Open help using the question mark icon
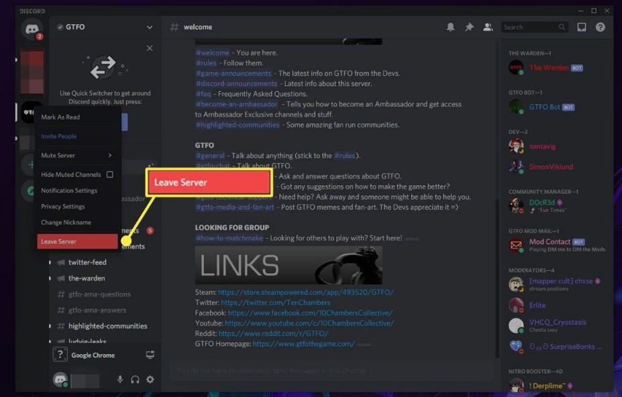The image size is (622, 397). pyautogui.click(x=599, y=27)
